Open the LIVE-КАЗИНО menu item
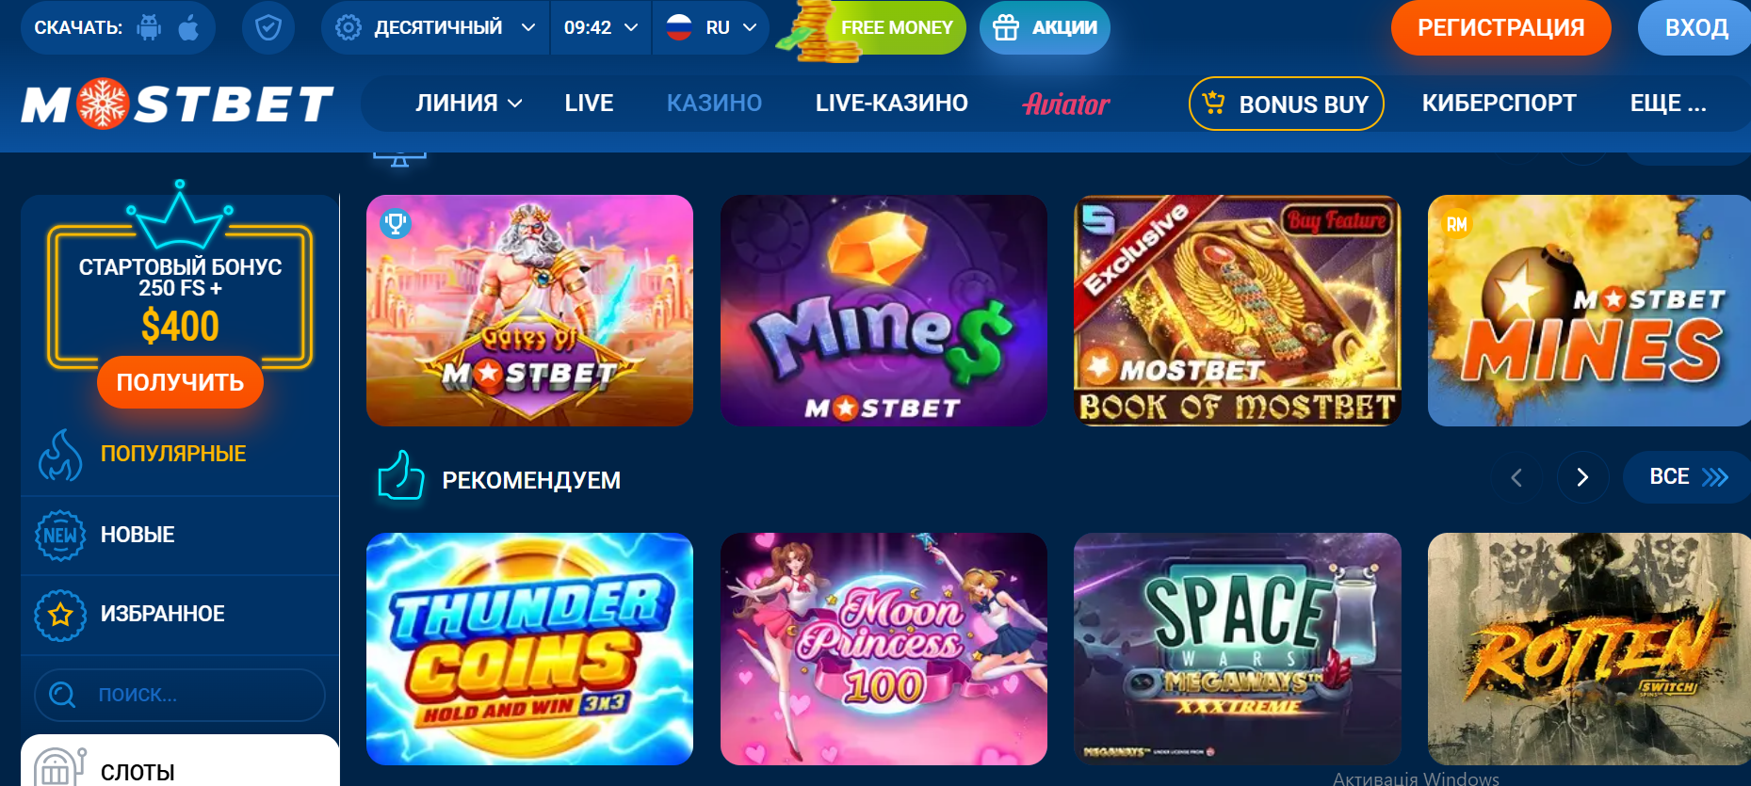Image resolution: width=1751 pixels, height=786 pixels. pos(891,103)
